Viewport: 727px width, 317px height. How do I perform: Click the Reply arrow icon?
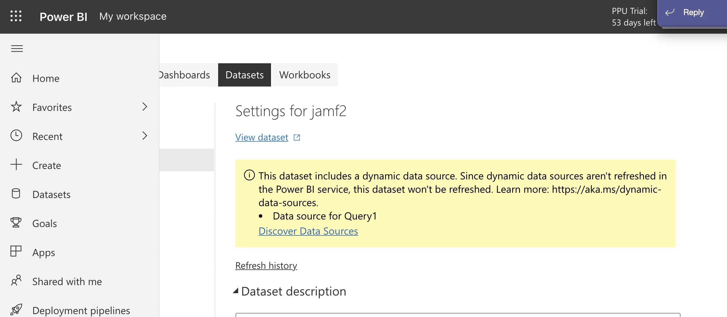(x=670, y=12)
